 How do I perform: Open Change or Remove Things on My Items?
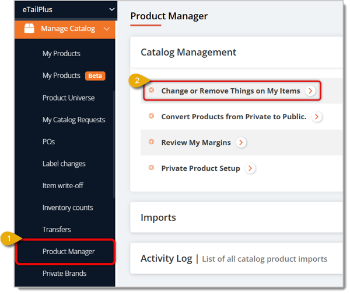pyautogui.click(x=231, y=91)
